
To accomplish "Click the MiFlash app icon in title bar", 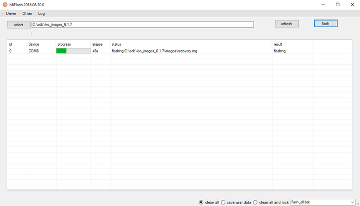I will pyautogui.click(x=5, y=5).
